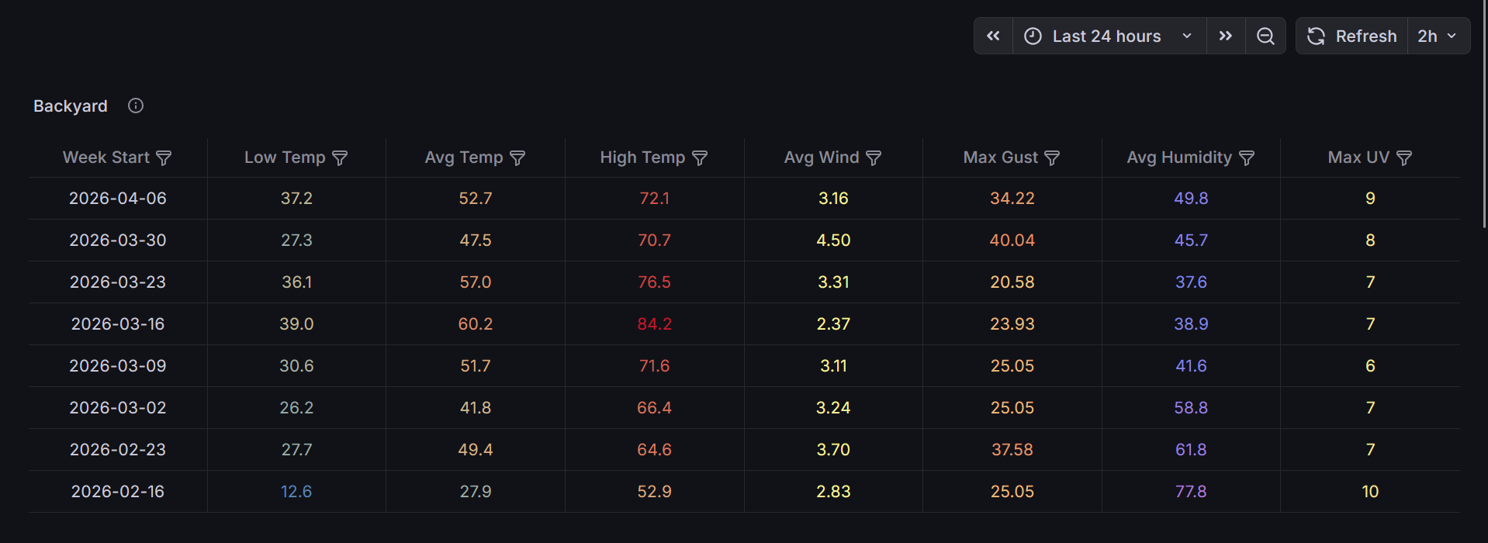Open the Max UV column filter
The width and height of the screenshot is (1488, 543).
1404,158
